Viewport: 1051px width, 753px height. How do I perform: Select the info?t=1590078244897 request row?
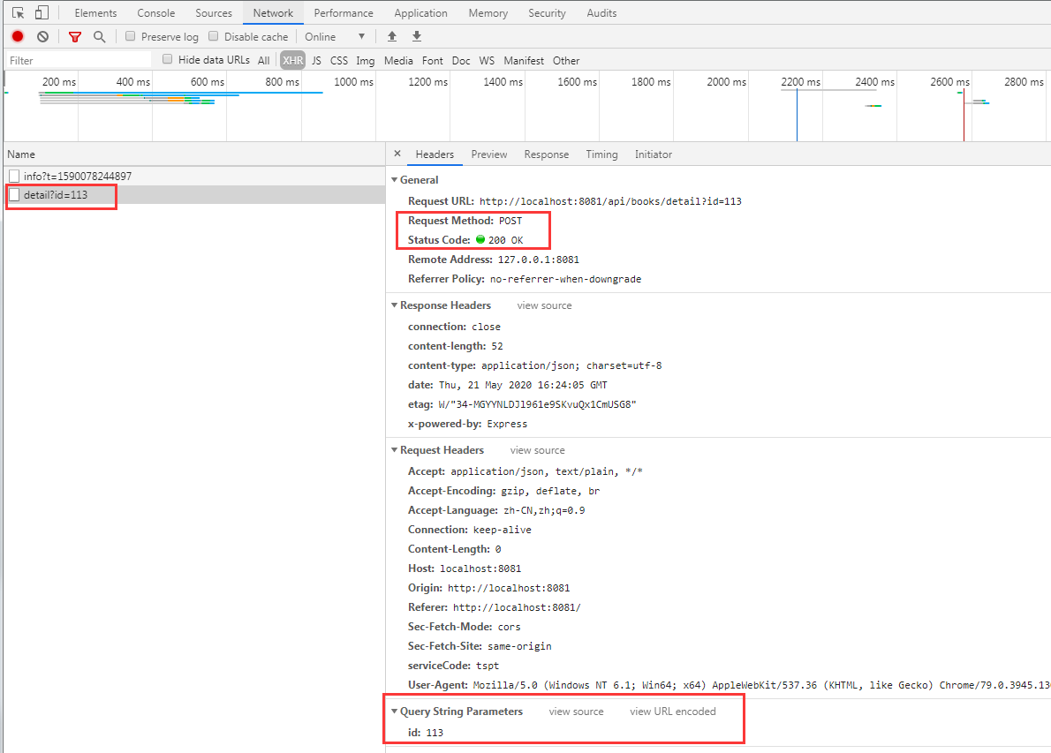tap(194, 176)
